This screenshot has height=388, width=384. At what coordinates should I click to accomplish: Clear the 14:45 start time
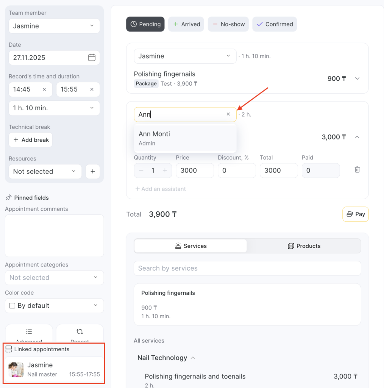(x=44, y=89)
